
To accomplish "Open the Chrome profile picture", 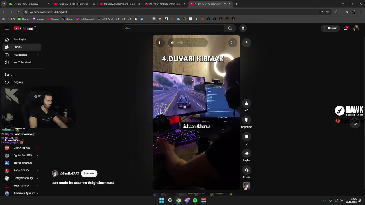I will point(354,12).
